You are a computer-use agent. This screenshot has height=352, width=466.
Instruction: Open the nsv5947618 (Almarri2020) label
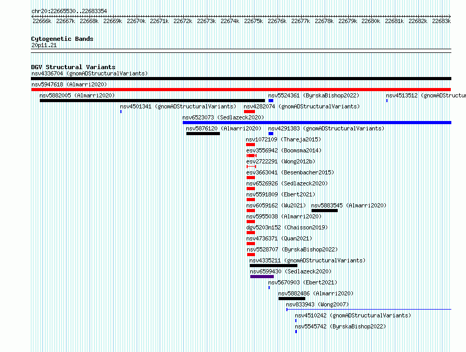69,84
